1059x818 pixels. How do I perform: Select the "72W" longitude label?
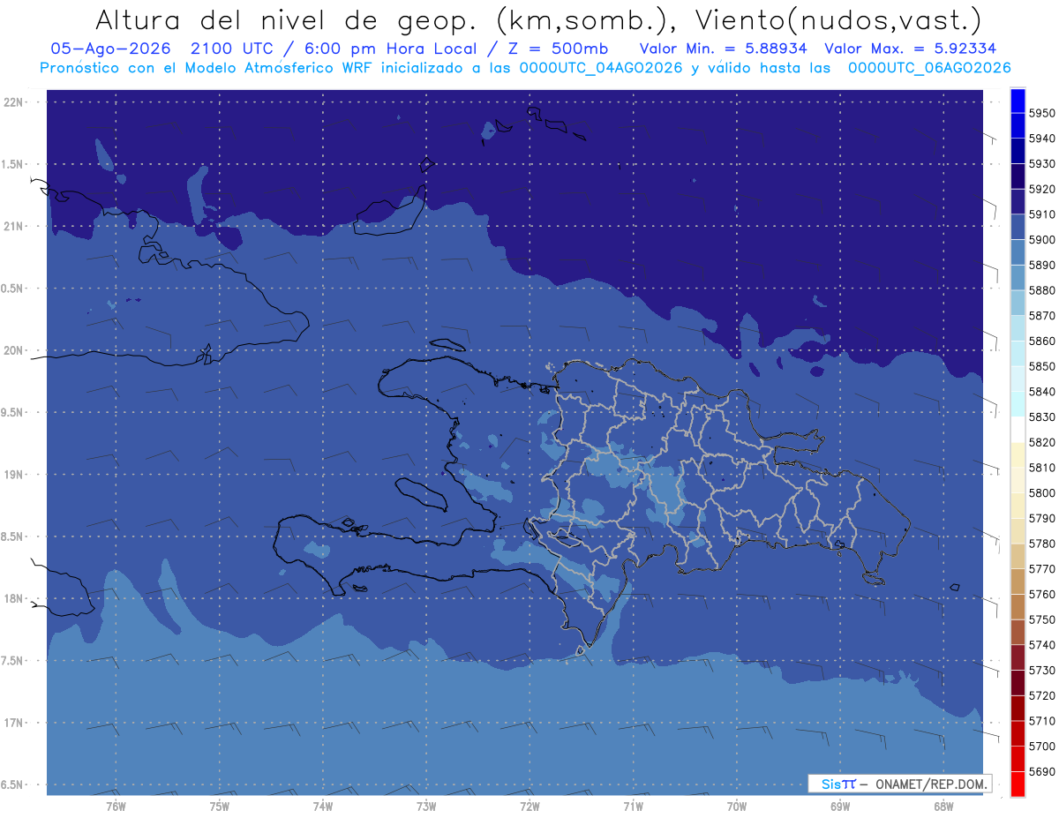click(x=529, y=807)
